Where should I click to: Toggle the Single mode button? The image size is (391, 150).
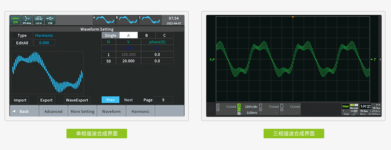[x=110, y=35]
